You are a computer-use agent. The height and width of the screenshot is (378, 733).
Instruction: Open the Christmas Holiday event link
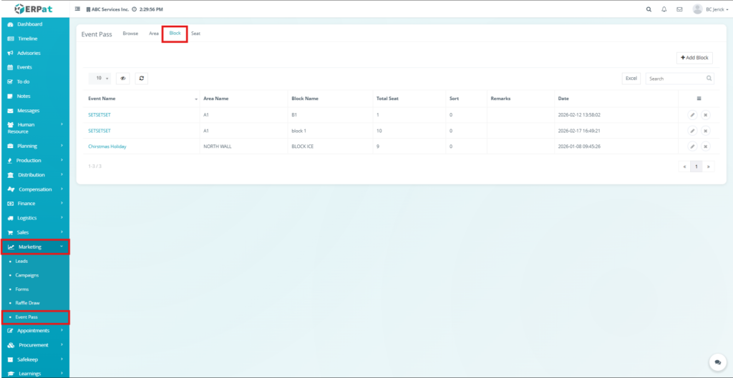click(x=107, y=146)
